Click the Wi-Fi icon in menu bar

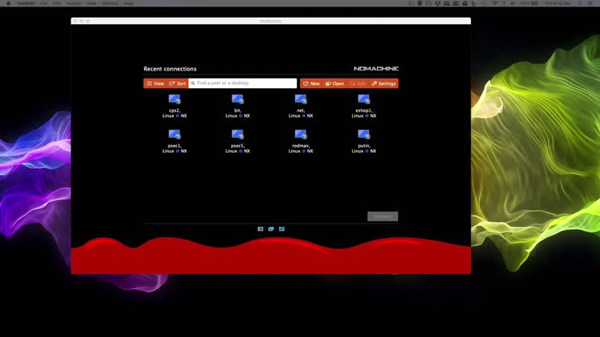[495, 3]
